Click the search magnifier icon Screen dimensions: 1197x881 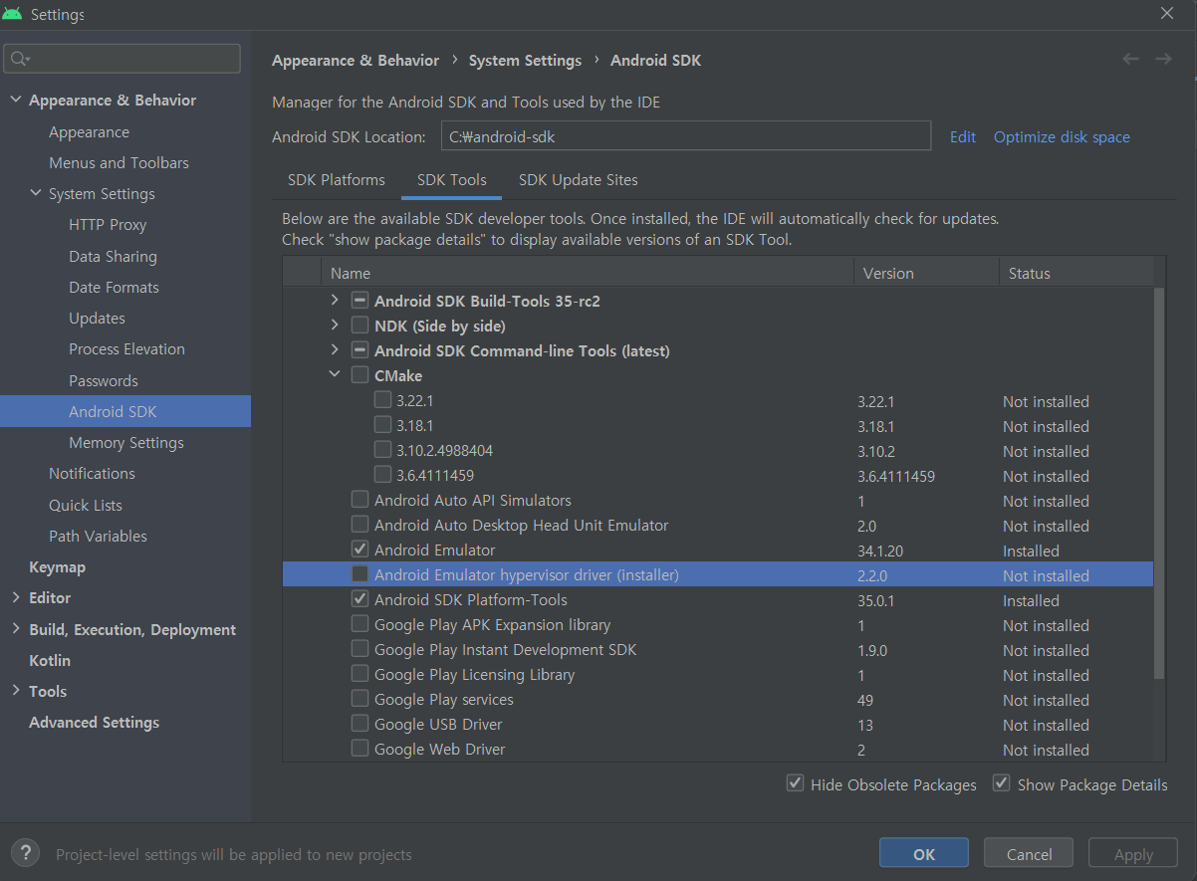(x=20, y=60)
